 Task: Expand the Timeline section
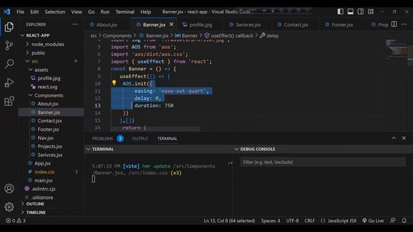click(36, 212)
